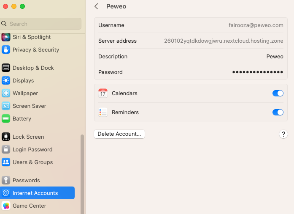The width and height of the screenshot is (294, 214).
Task: Select Desktop & Dock in sidebar
Action: pos(37,68)
